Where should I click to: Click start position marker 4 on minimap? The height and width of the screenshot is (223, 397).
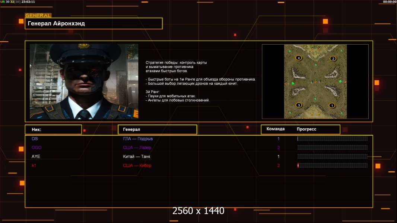click(299, 58)
